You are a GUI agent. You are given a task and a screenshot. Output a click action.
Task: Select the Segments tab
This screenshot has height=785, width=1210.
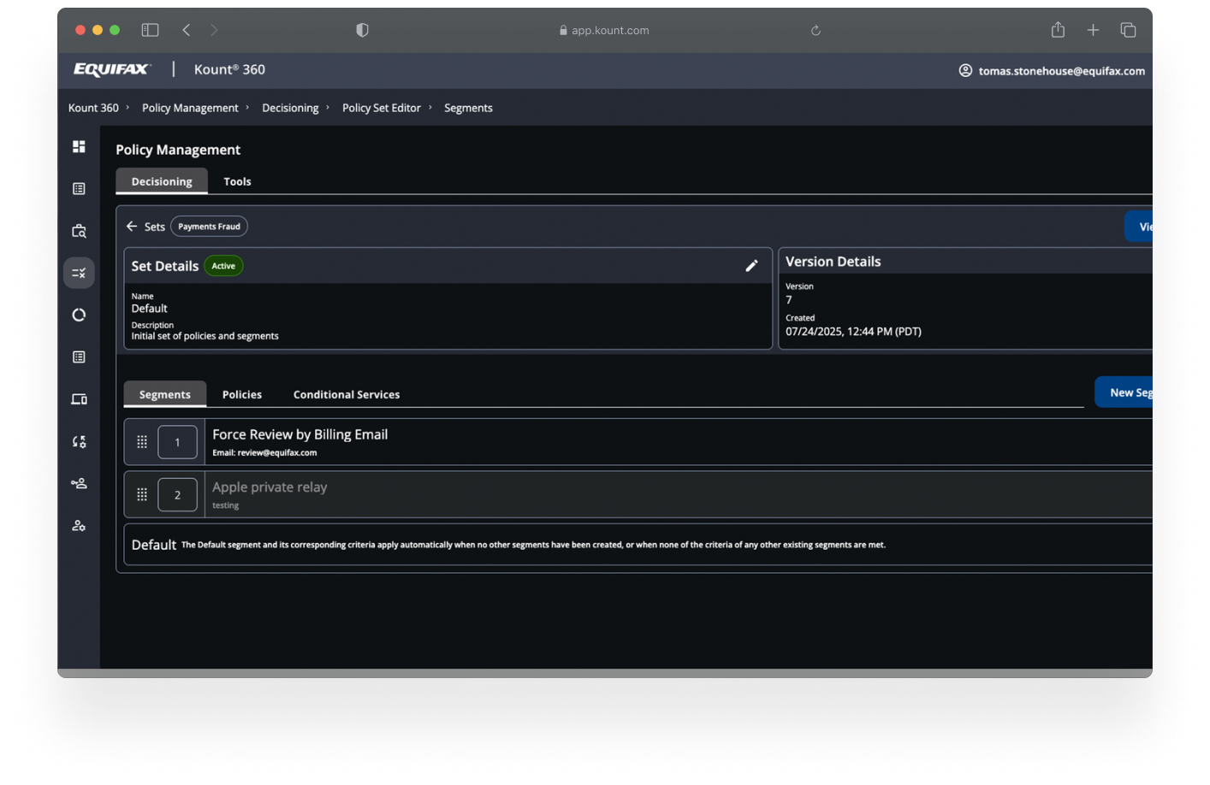point(165,394)
